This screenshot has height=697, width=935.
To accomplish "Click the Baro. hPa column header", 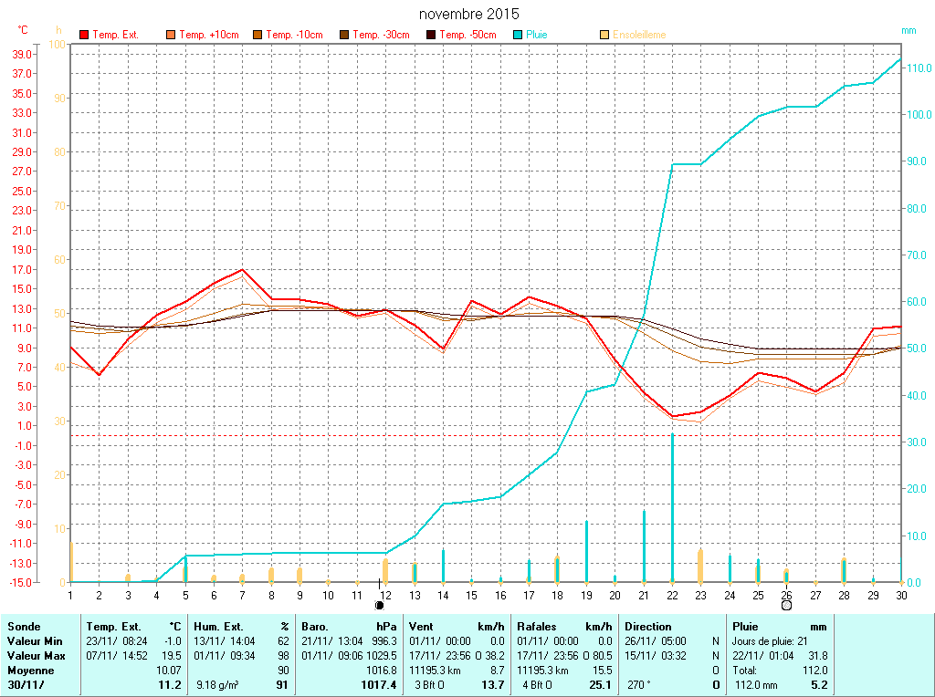I will (x=349, y=627).
